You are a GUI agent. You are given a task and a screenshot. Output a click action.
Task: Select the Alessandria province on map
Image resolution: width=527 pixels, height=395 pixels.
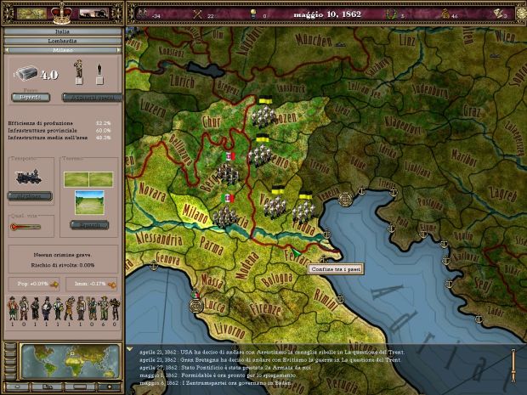pyautogui.click(x=159, y=239)
